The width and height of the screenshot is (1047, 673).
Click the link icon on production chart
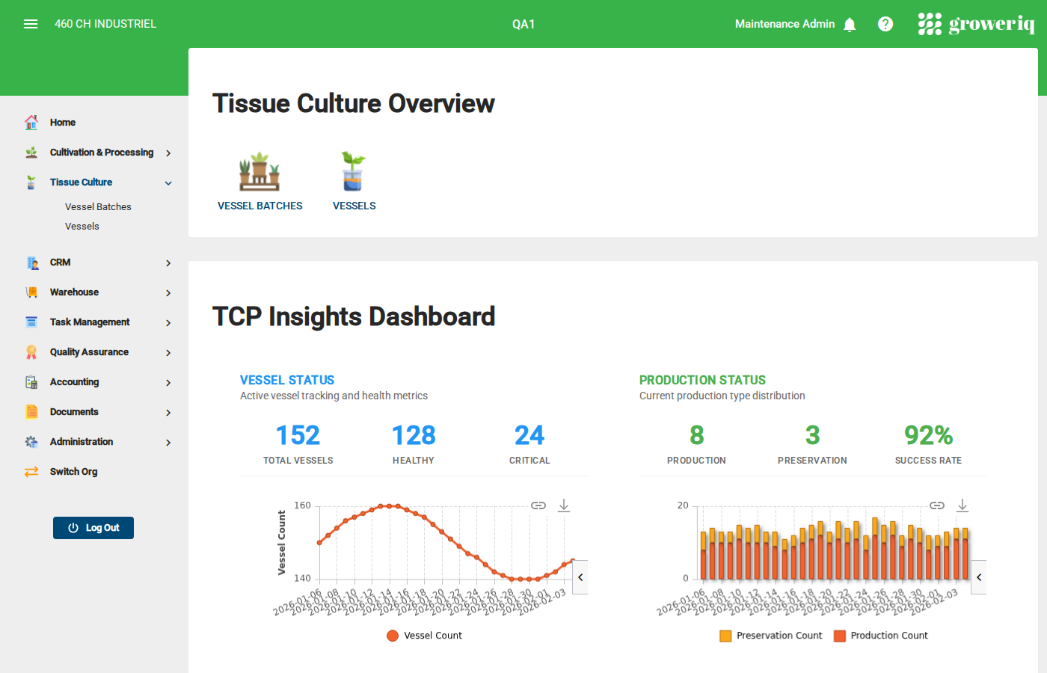click(x=936, y=505)
